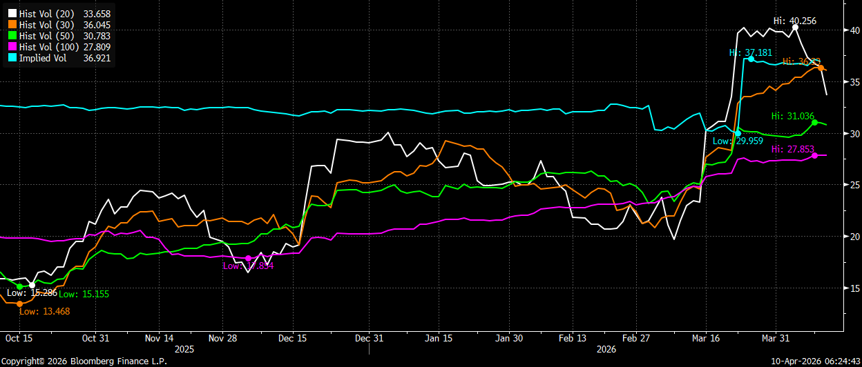
Task: Click the Nov 28 date axis label
Action: point(222,338)
